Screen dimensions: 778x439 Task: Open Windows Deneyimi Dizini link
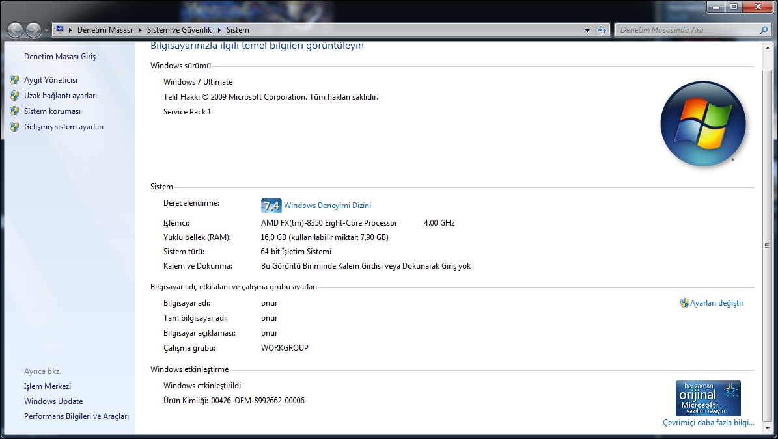(x=327, y=205)
